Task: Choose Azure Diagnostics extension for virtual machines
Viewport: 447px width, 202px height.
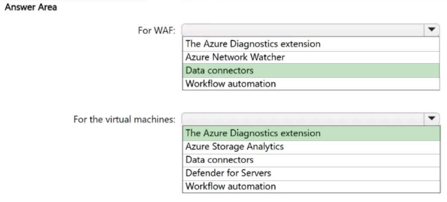Action: (253, 133)
